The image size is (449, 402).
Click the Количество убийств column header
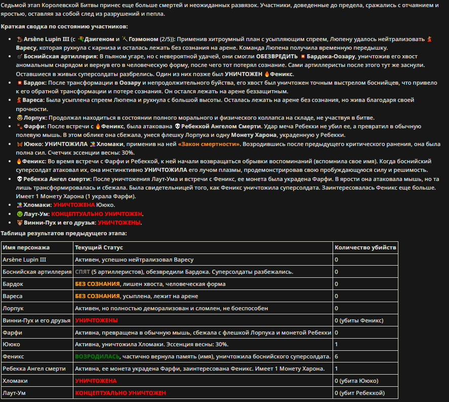365,247
